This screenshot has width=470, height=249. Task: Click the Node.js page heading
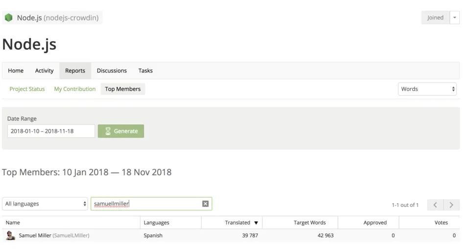(x=29, y=44)
